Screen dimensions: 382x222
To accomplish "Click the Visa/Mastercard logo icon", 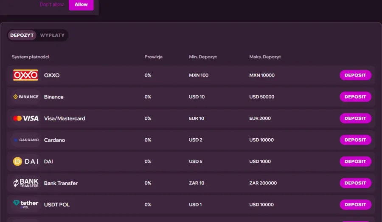I will (25, 118).
